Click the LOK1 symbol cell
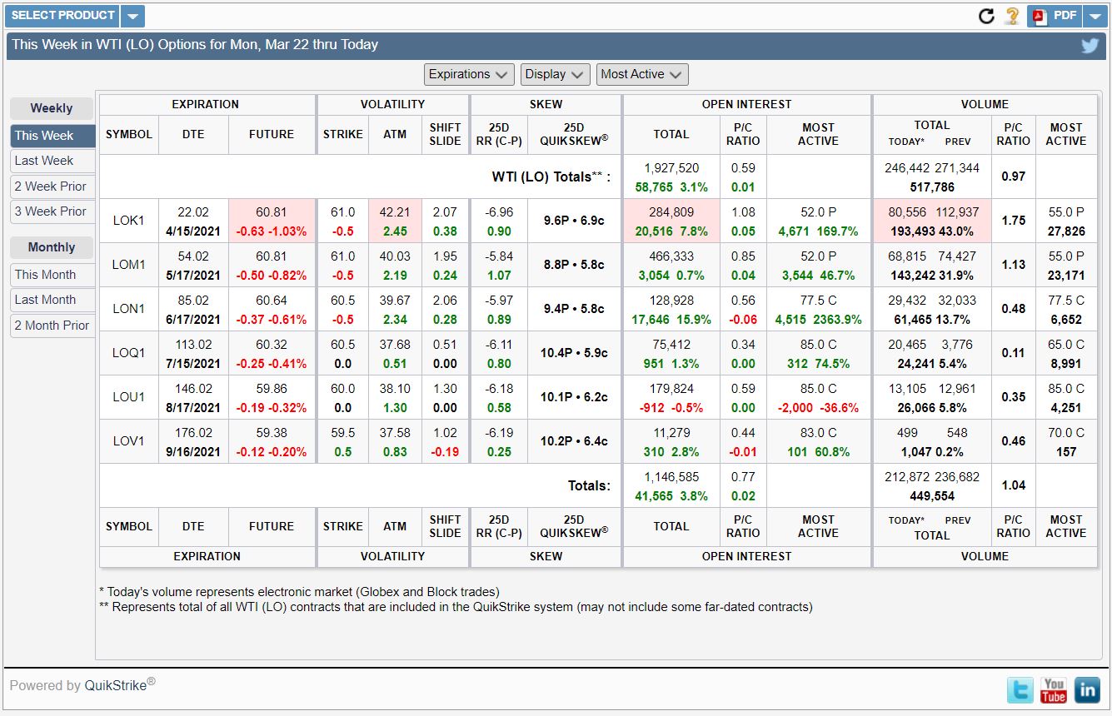The image size is (1112, 716). [x=128, y=221]
